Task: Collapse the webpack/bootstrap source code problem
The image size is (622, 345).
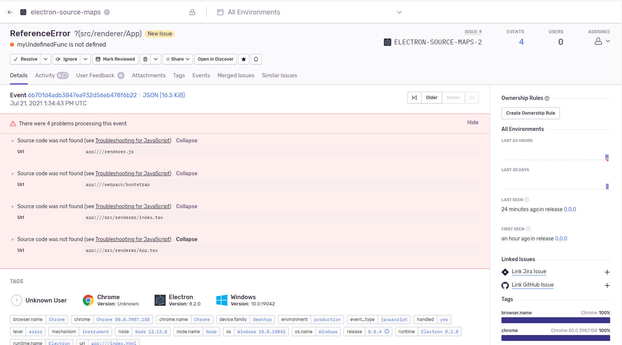Action: 187,173
